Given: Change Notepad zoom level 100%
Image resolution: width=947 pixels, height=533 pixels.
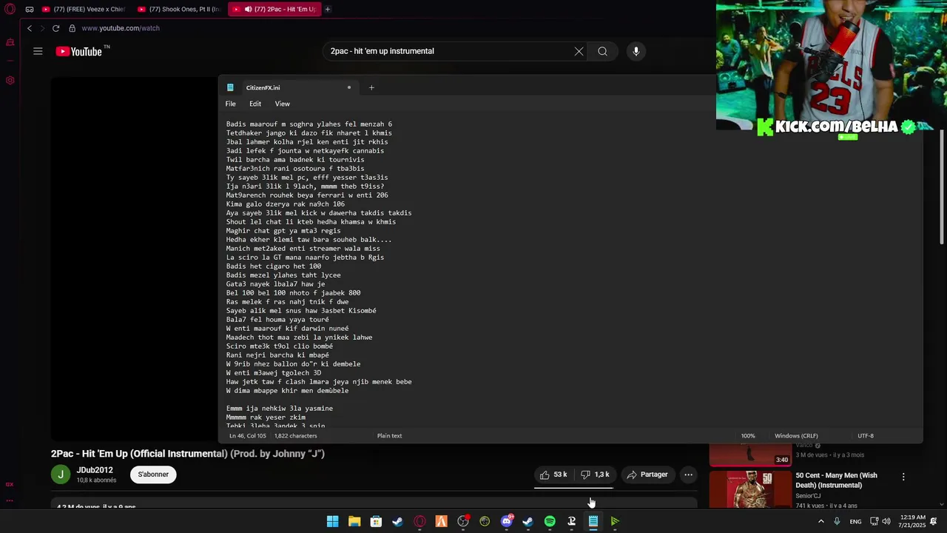Looking at the screenshot, I should (x=748, y=436).
